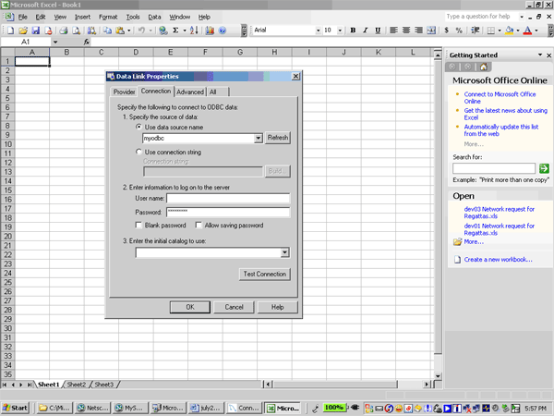This screenshot has height=416, width=554.
Task: Select Use connection string radio button
Action: coord(138,152)
